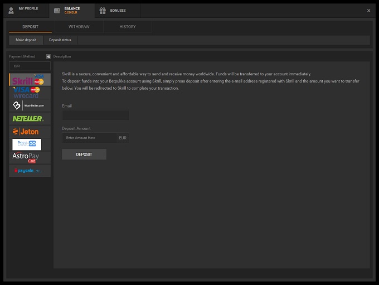This screenshot has height=285, width=379.
Task: Select Skrill payment method
Action: click(30, 80)
